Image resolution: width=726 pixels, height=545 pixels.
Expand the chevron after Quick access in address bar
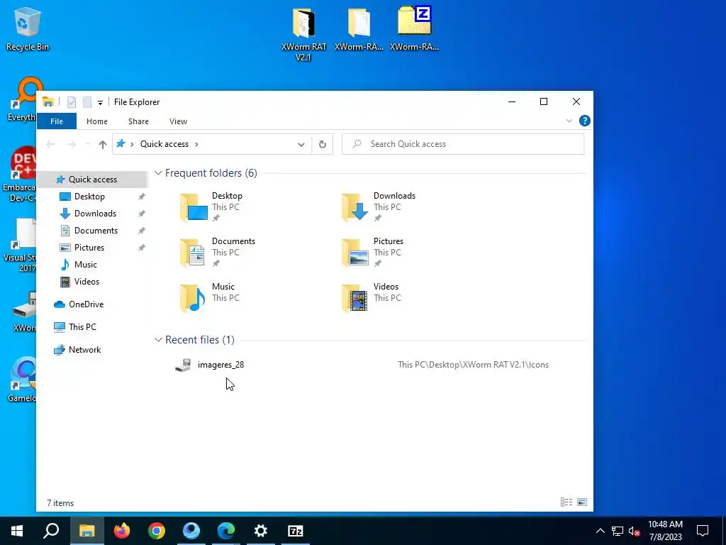coord(196,144)
